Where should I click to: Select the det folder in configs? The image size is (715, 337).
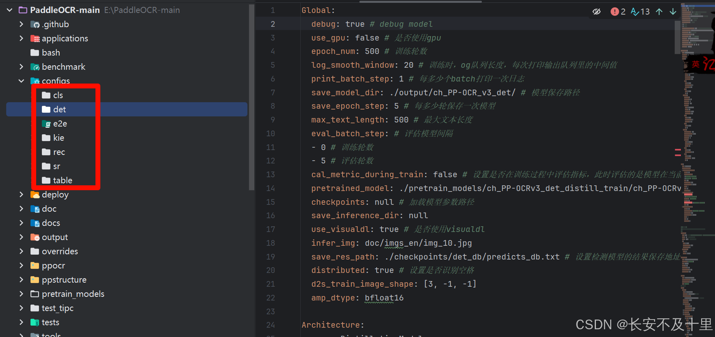[x=127, y=109]
